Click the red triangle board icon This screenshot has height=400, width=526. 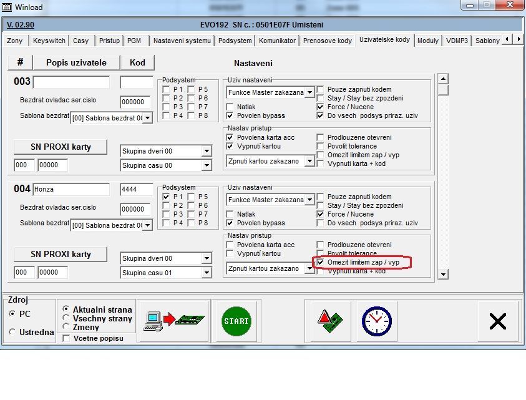pos(326,320)
